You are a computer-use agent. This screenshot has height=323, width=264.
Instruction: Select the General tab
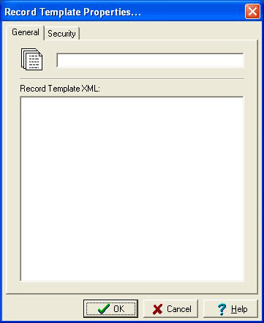pos(26,32)
